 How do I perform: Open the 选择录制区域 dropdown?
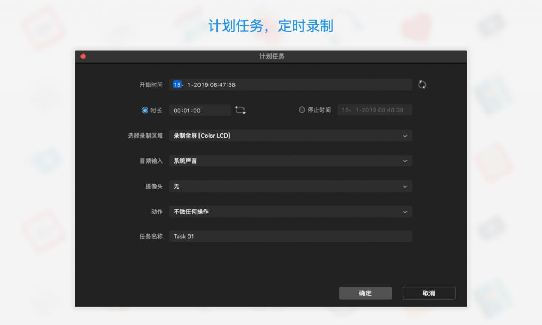290,136
